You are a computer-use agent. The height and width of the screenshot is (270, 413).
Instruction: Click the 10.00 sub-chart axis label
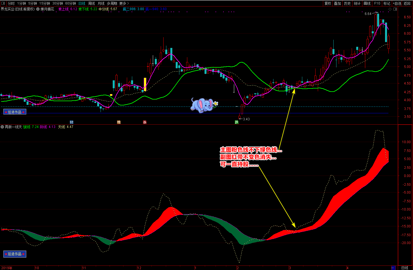click(406, 142)
